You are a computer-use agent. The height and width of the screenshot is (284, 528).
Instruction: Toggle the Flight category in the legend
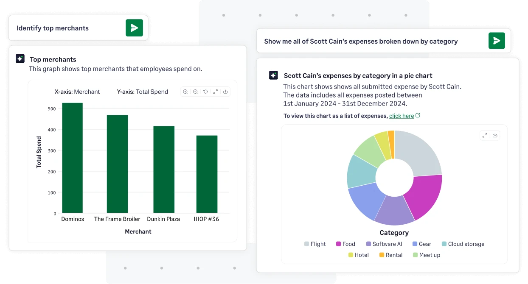tap(315, 244)
